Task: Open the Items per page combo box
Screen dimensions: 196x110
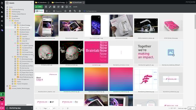Action: [191, 108]
